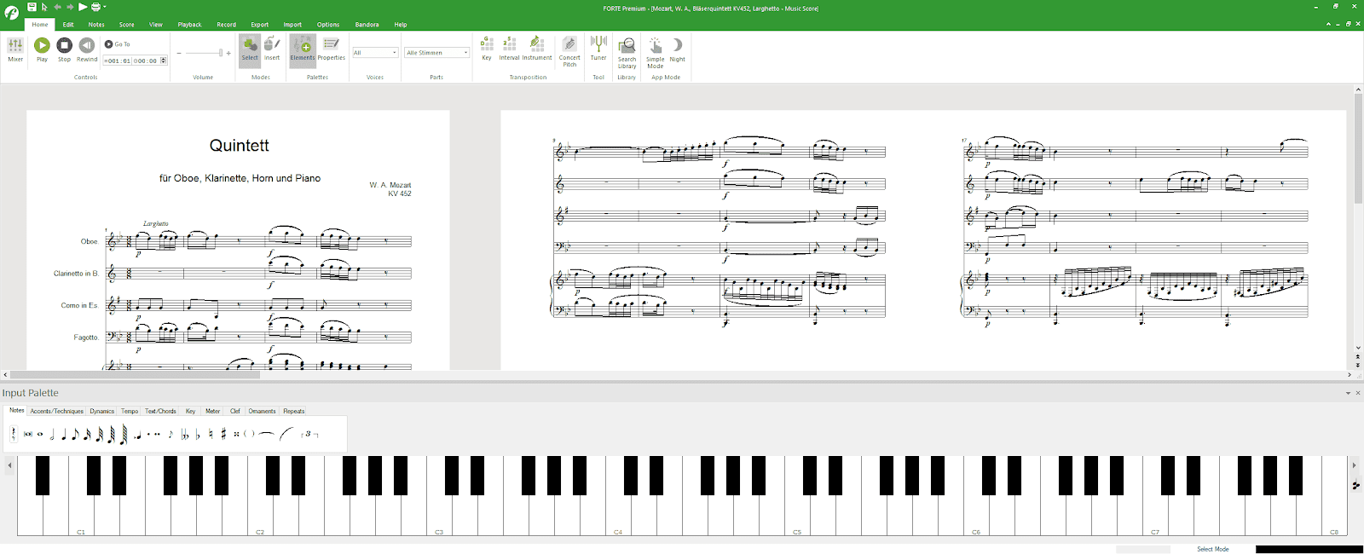Select the tie symbol
Image resolution: width=1364 pixels, height=554 pixels.
pos(266,434)
